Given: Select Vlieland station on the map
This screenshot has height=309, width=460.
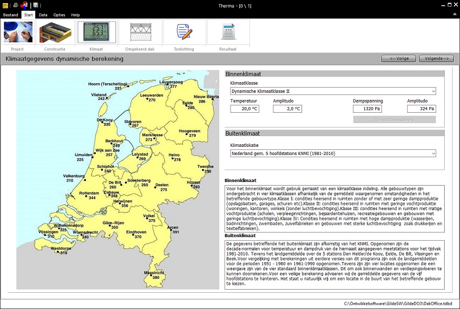Looking at the screenshot, I should 99,97.
